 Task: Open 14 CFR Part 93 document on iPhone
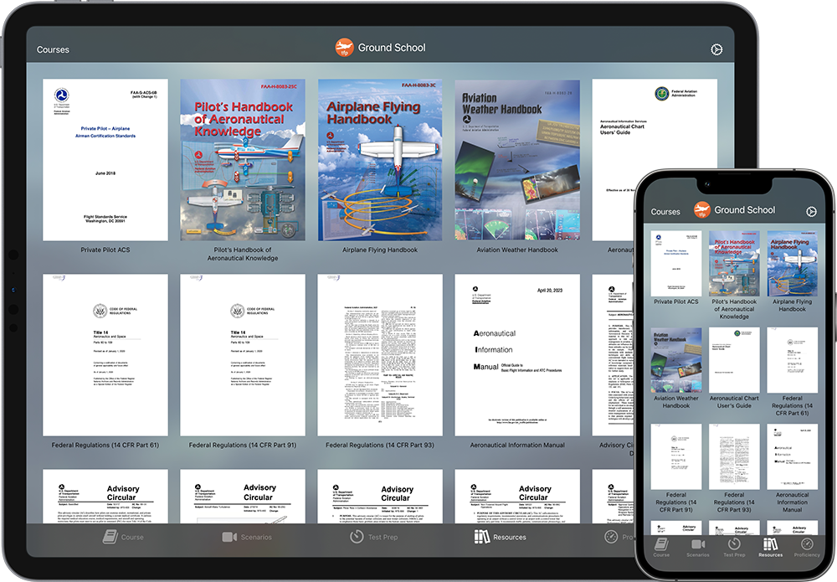pos(734,457)
